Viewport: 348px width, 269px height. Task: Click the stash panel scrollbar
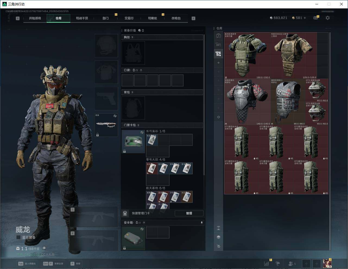pyautogui.click(x=330, y=141)
